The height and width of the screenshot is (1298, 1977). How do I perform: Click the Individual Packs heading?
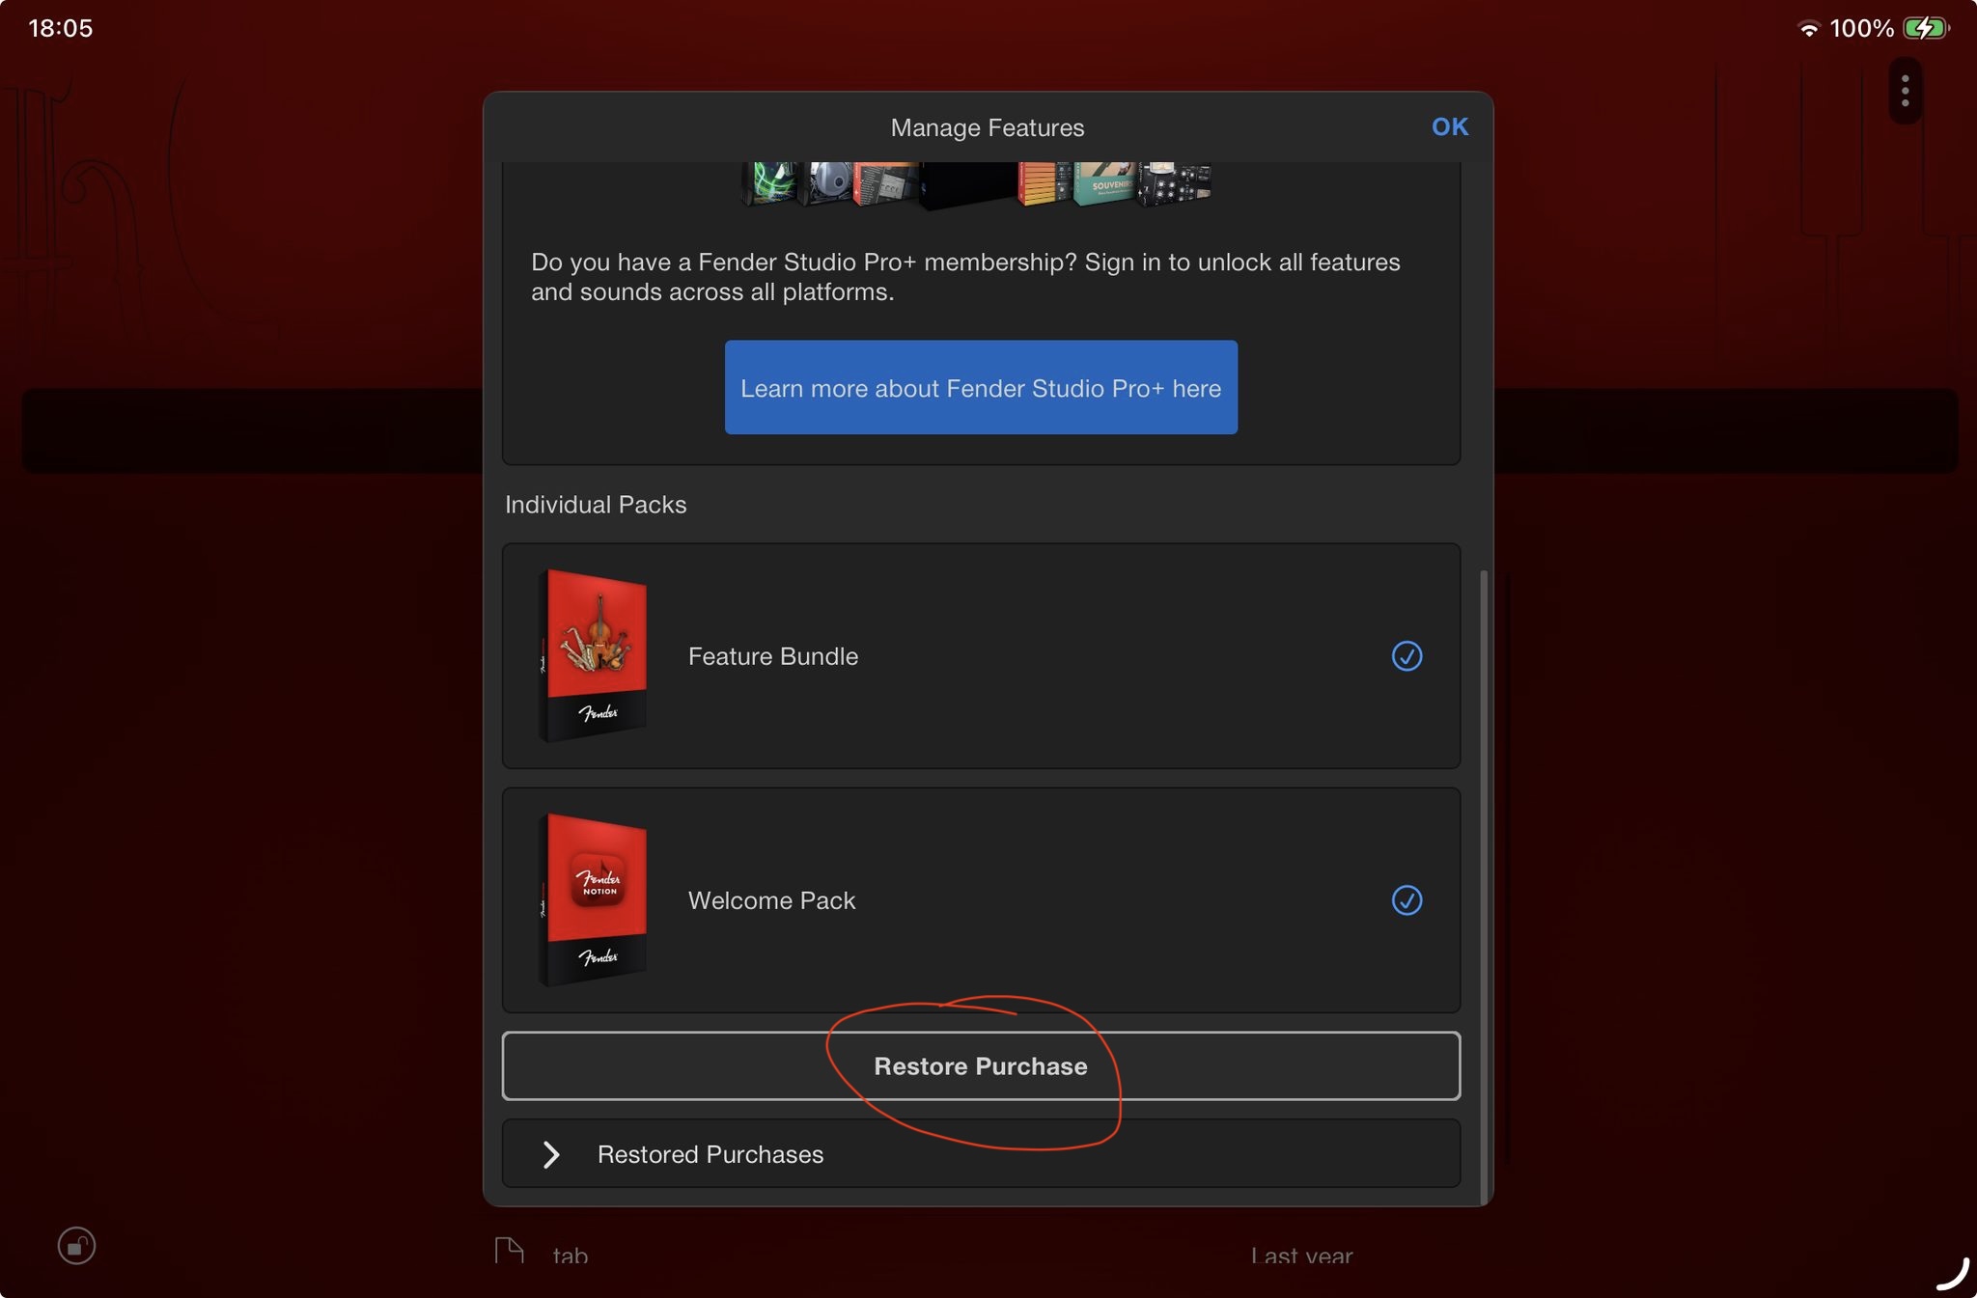pyautogui.click(x=596, y=505)
